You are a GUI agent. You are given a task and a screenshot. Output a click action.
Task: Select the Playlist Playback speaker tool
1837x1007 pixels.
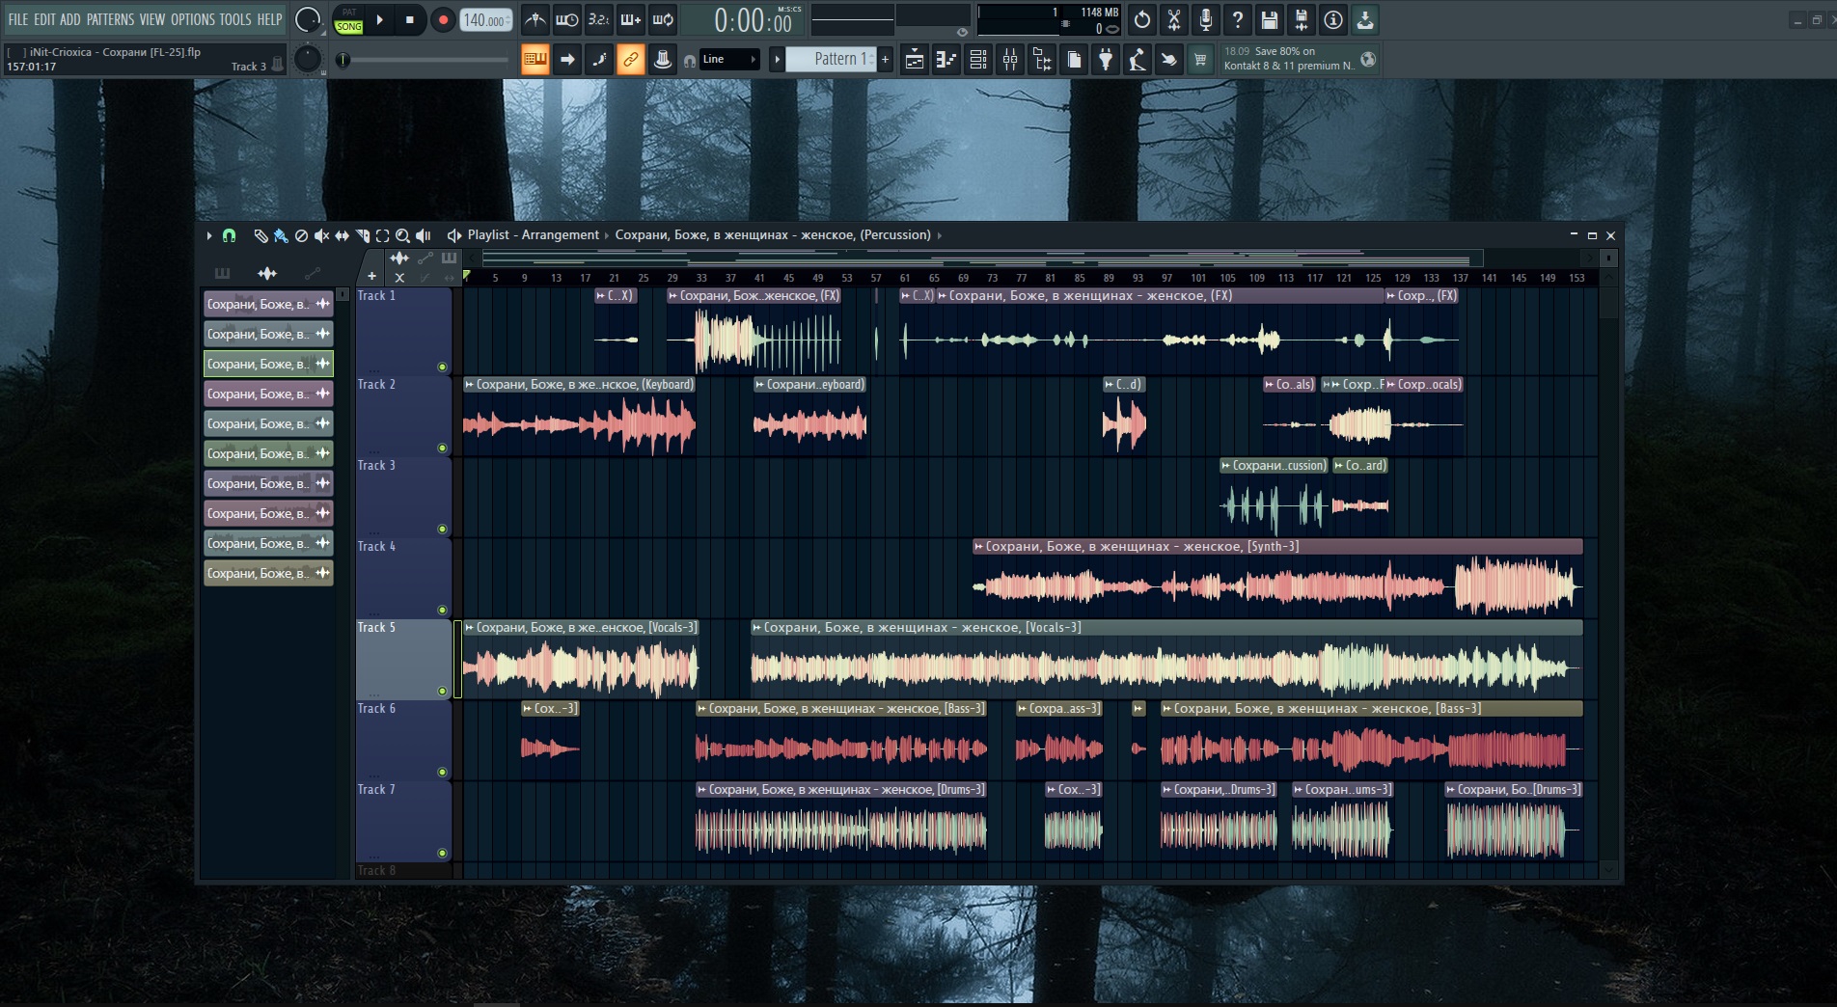(x=423, y=235)
